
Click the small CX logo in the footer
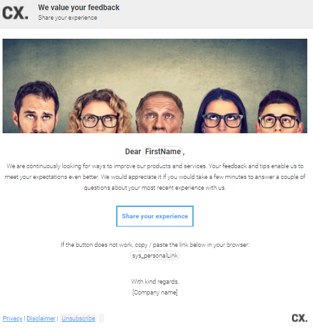300,318
